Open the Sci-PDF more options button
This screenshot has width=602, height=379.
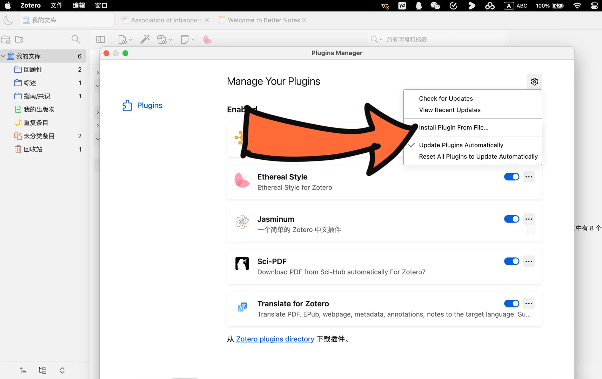(529, 261)
